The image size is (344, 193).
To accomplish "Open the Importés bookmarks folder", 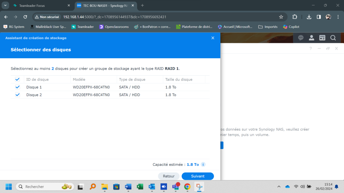I will 268,27.
